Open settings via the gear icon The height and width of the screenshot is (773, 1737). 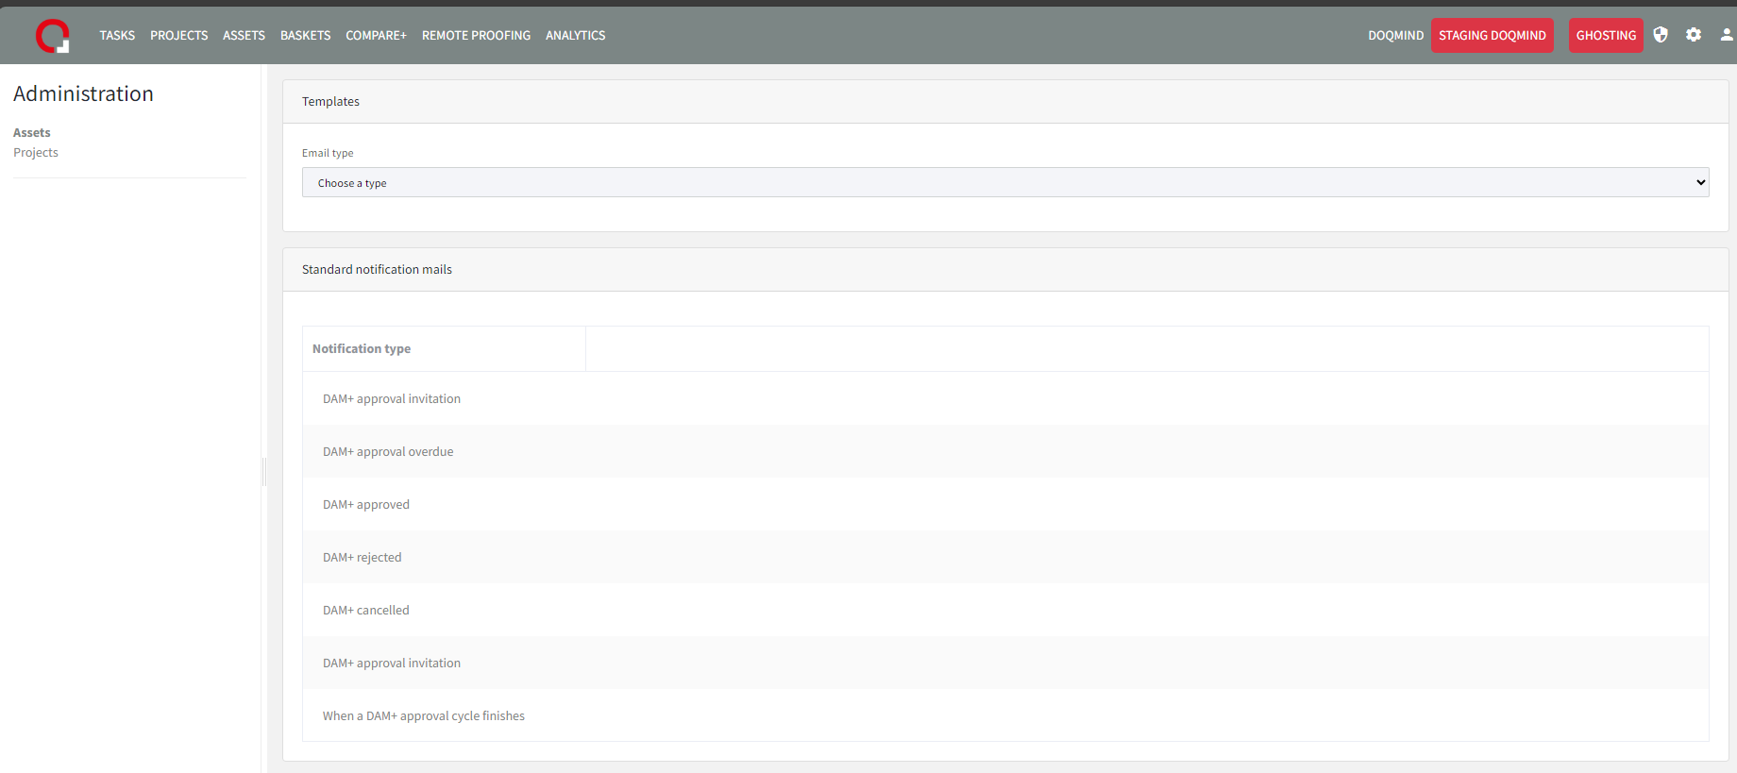pos(1694,35)
